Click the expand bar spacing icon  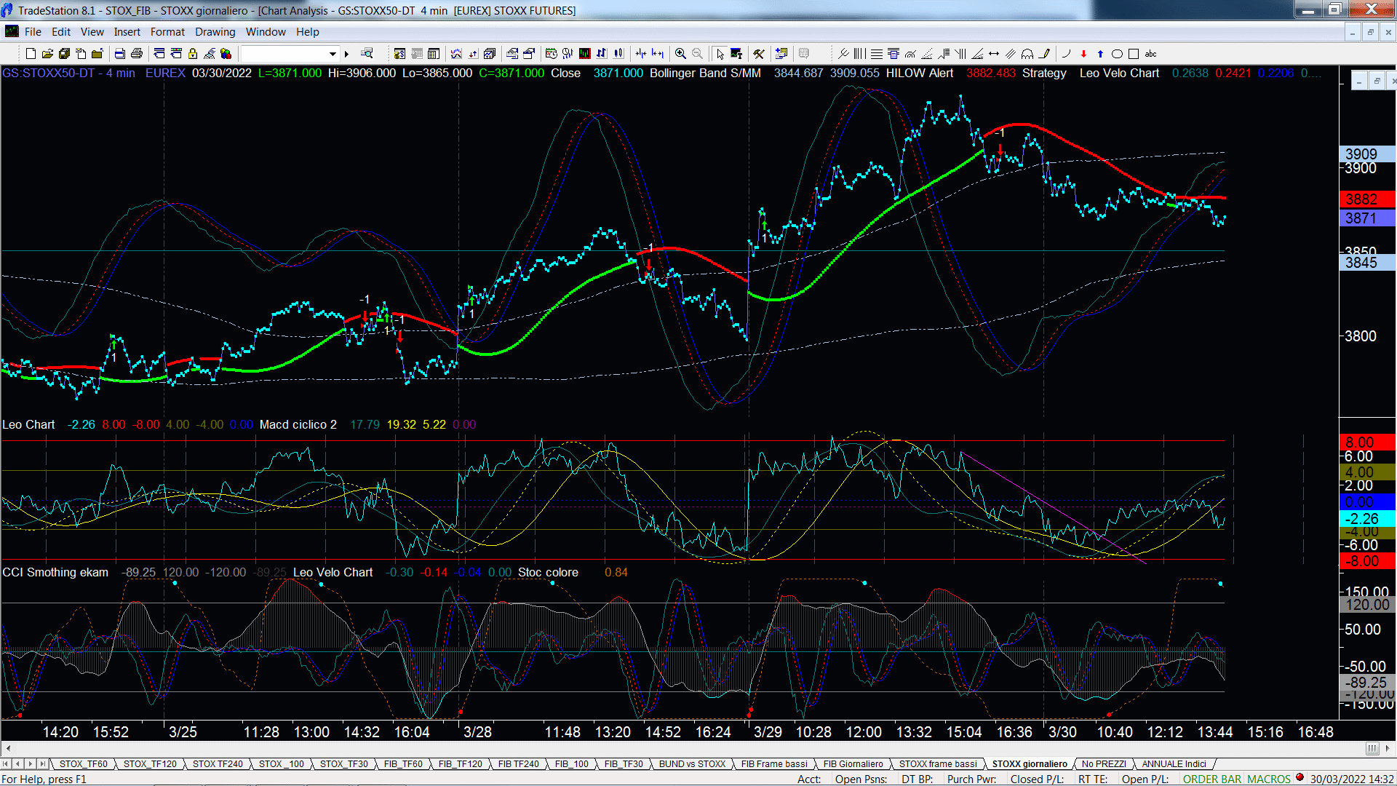658,54
